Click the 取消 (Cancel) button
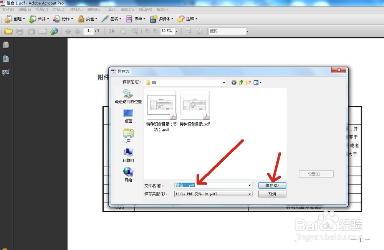Screen dimensions: 384x250 (x=272, y=194)
